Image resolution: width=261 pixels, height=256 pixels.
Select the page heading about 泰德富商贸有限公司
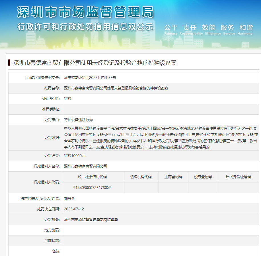[95, 63]
